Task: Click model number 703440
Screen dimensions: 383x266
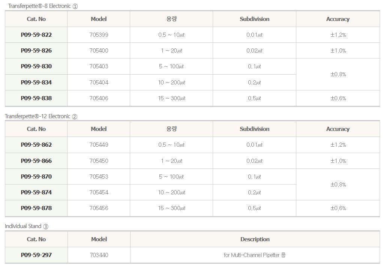Action: (x=99, y=255)
